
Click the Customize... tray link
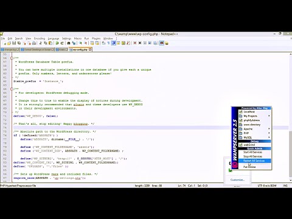(x=237, y=179)
